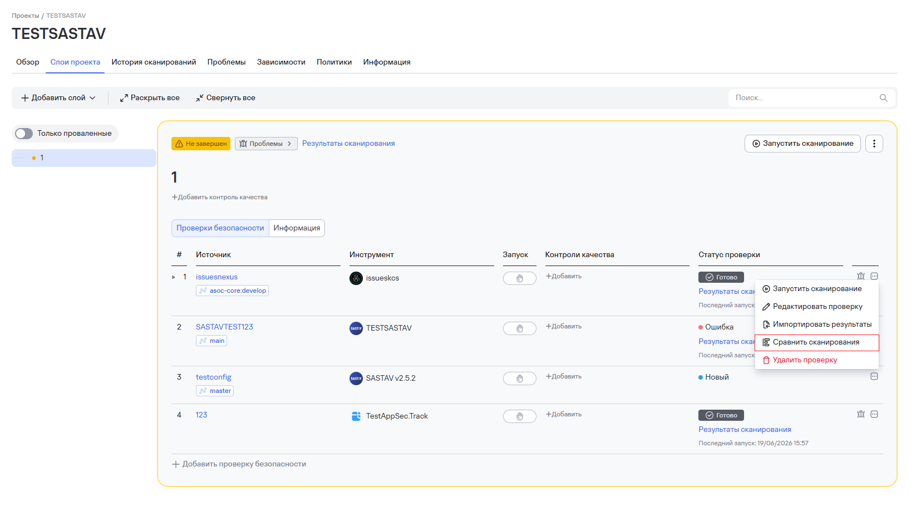911x526 pixels.
Task: Click the expand arrows icon of Раскрыть все
Action: [x=124, y=98]
